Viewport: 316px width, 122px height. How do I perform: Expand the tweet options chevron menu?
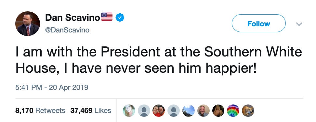click(x=299, y=24)
